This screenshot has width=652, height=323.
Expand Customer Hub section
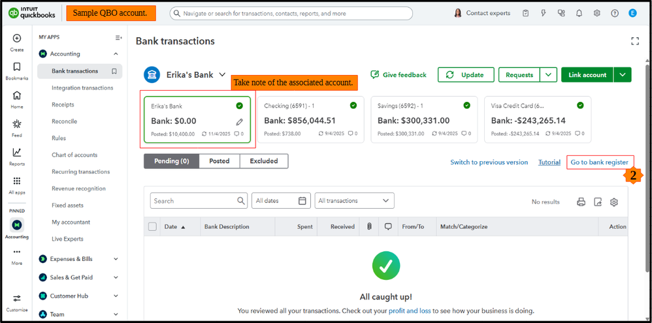tap(116, 296)
